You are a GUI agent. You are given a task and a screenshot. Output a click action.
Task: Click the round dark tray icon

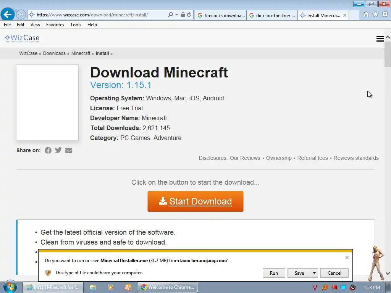pos(352,288)
